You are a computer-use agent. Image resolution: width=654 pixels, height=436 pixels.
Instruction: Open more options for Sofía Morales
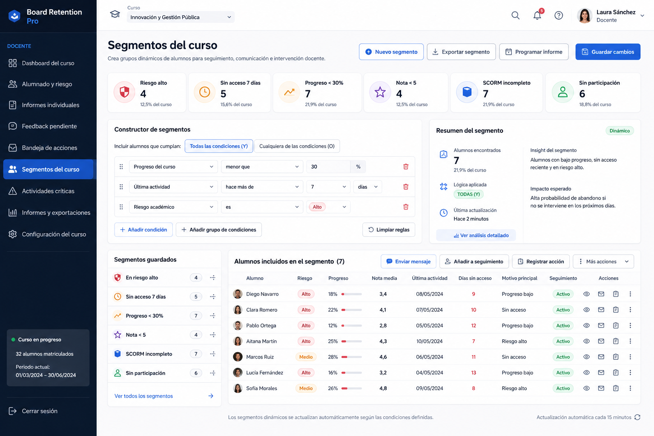coord(630,388)
